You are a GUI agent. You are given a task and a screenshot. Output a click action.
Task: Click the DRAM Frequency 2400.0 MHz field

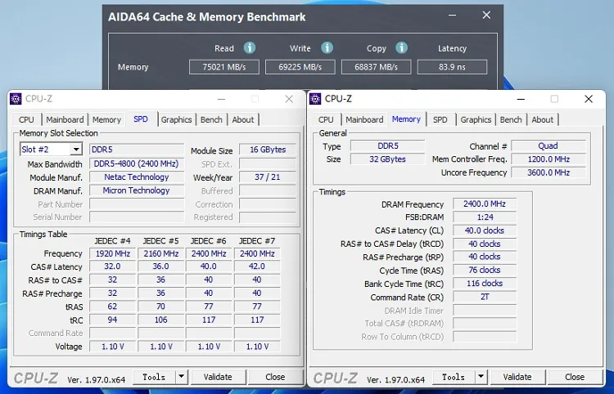[485, 204]
